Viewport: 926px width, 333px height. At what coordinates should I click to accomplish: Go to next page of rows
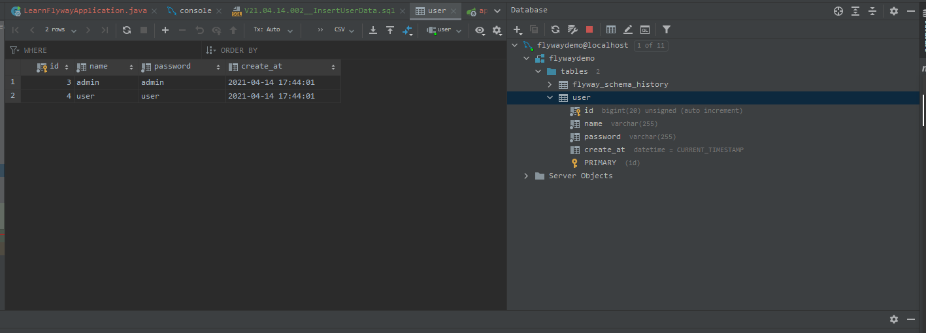(x=88, y=30)
